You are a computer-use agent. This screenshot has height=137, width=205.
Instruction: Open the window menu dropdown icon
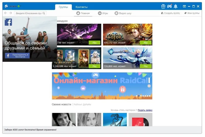184,6
